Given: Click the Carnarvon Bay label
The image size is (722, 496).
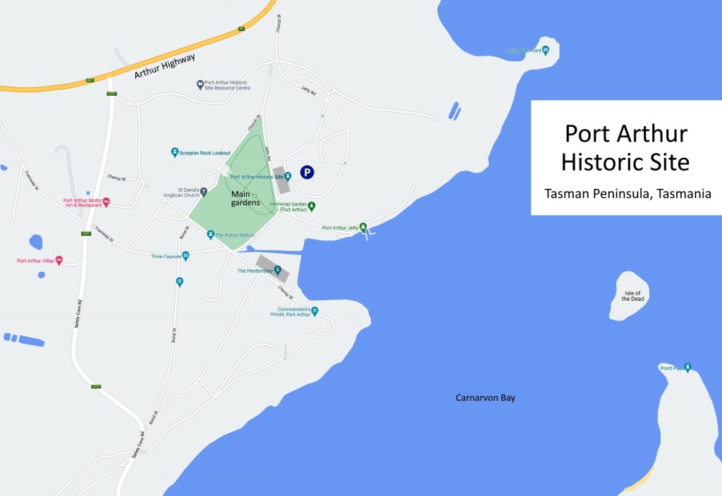Looking at the screenshot, I should point(485,398).
